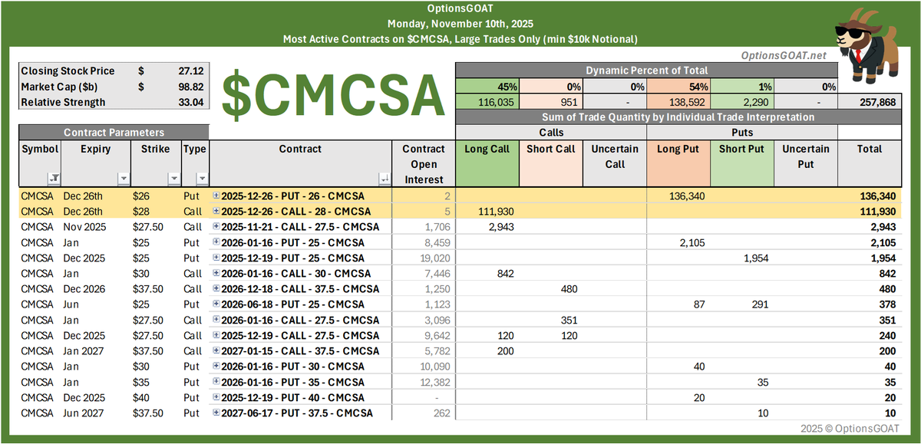
Task: Select the 12,382 open interest cell
Action: click(x=424, y=383)
